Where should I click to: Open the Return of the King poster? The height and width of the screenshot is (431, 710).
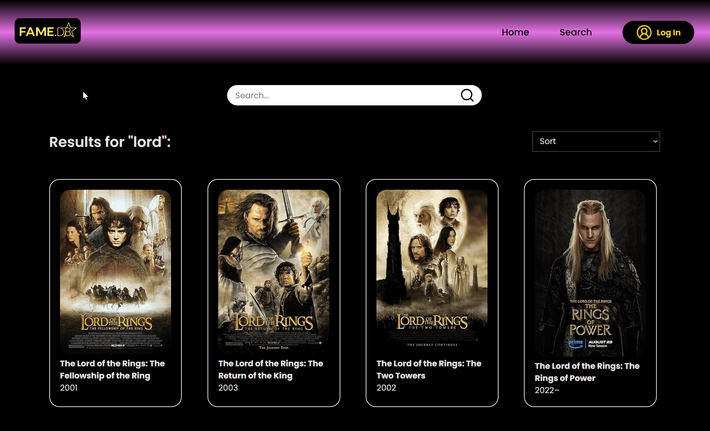point(274,272)
